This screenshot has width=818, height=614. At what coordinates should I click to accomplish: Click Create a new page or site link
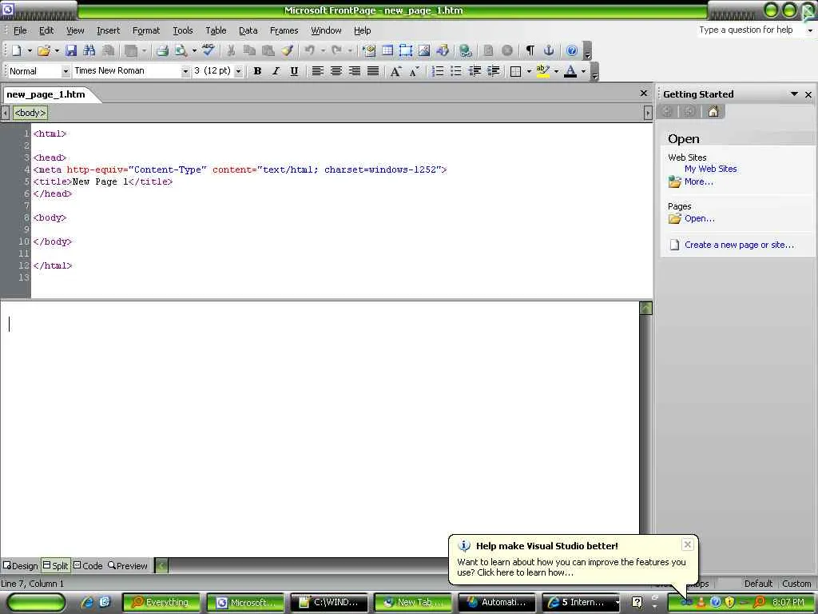click(x=739, y=245)
